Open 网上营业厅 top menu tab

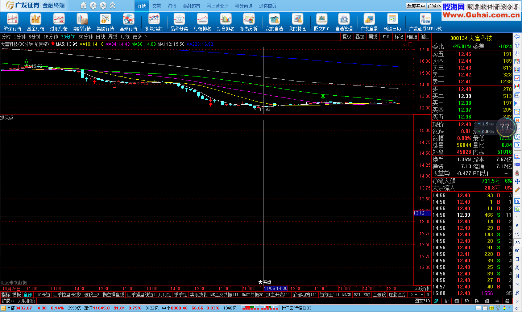217,6
